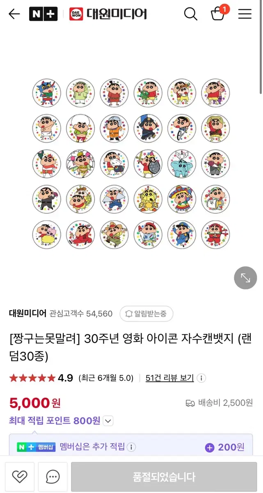263x493 pixels.
Task: Open the 대원미디어 store name link
Action: pos(27,313)
